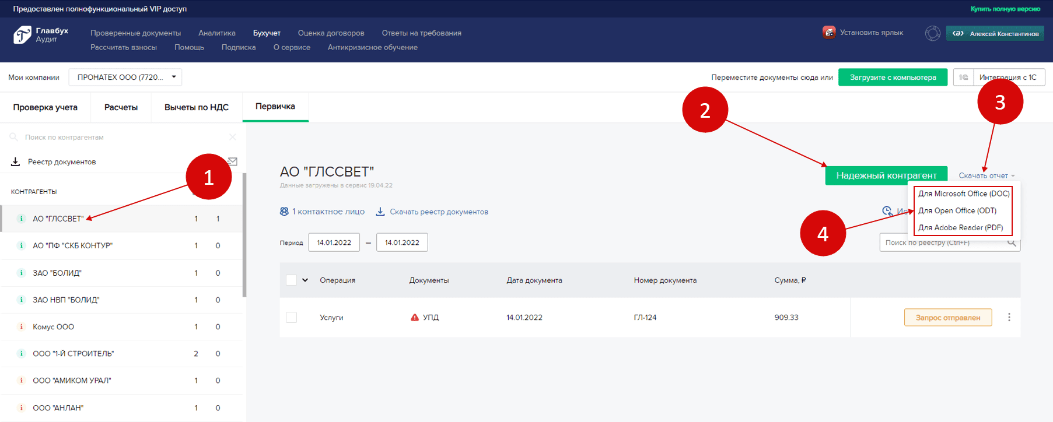
Task: Open Проверенные документы menu
Action: click(136, 33)
